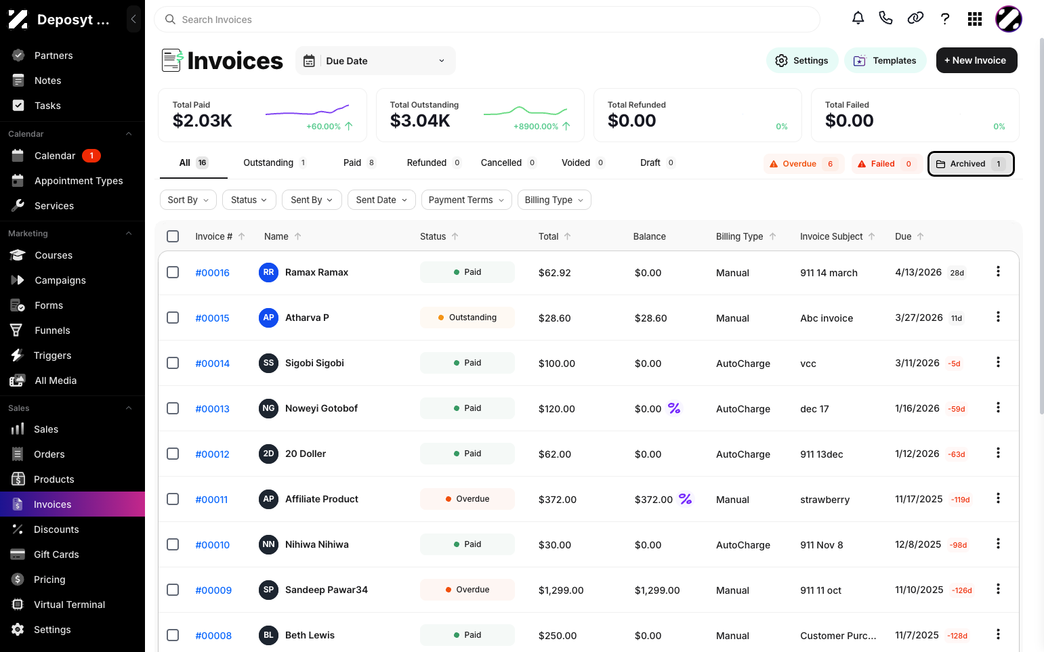Select checkbox for invoice #00014
Viewport: 1044px width, 652px height.
pyautogui.click(x=173, y=363)
